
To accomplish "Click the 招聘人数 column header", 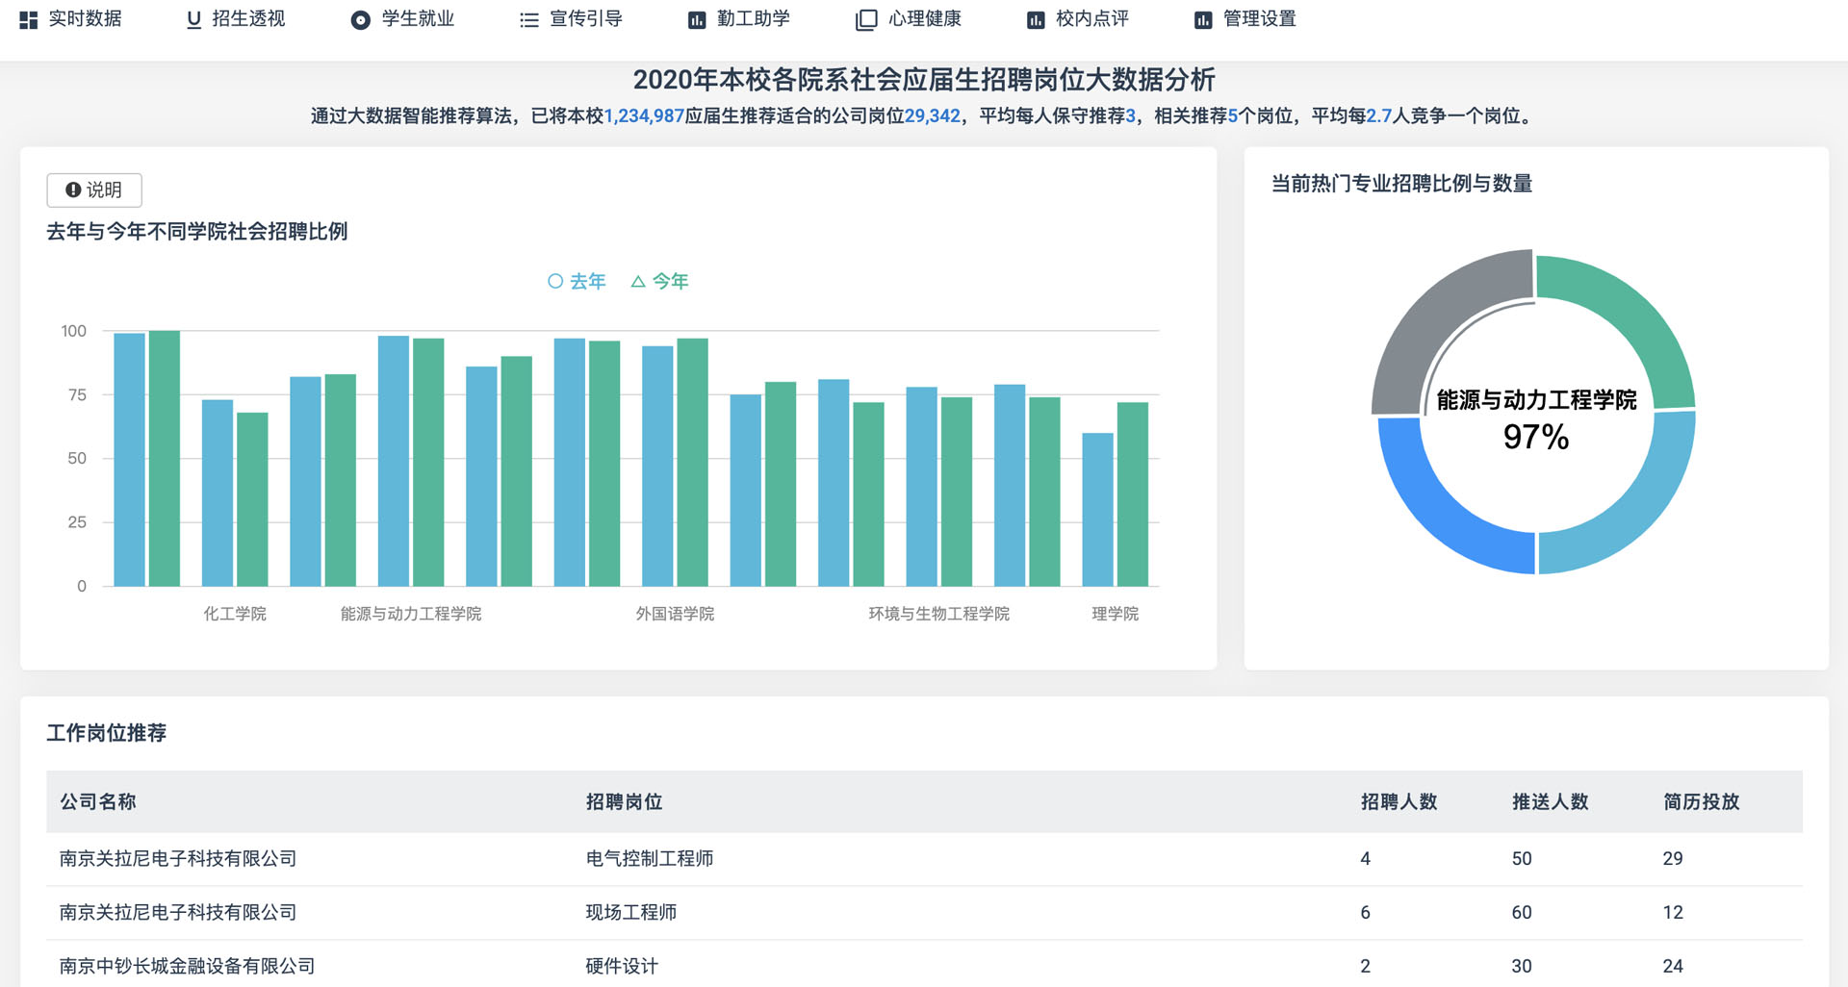I will [x=1399, y=801].
